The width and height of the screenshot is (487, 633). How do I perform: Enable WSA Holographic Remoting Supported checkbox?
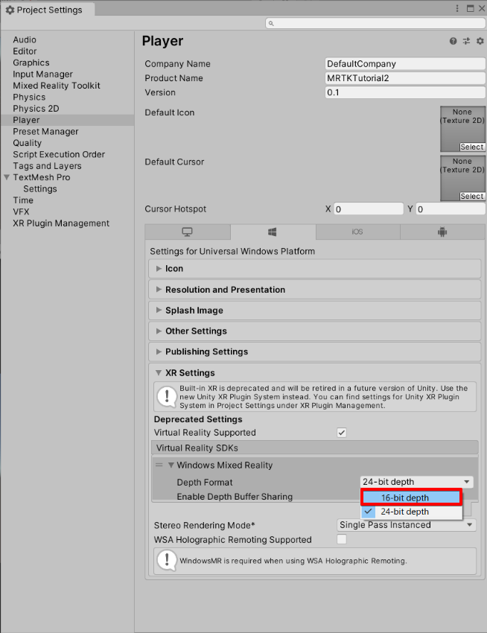tap(342, 539)
